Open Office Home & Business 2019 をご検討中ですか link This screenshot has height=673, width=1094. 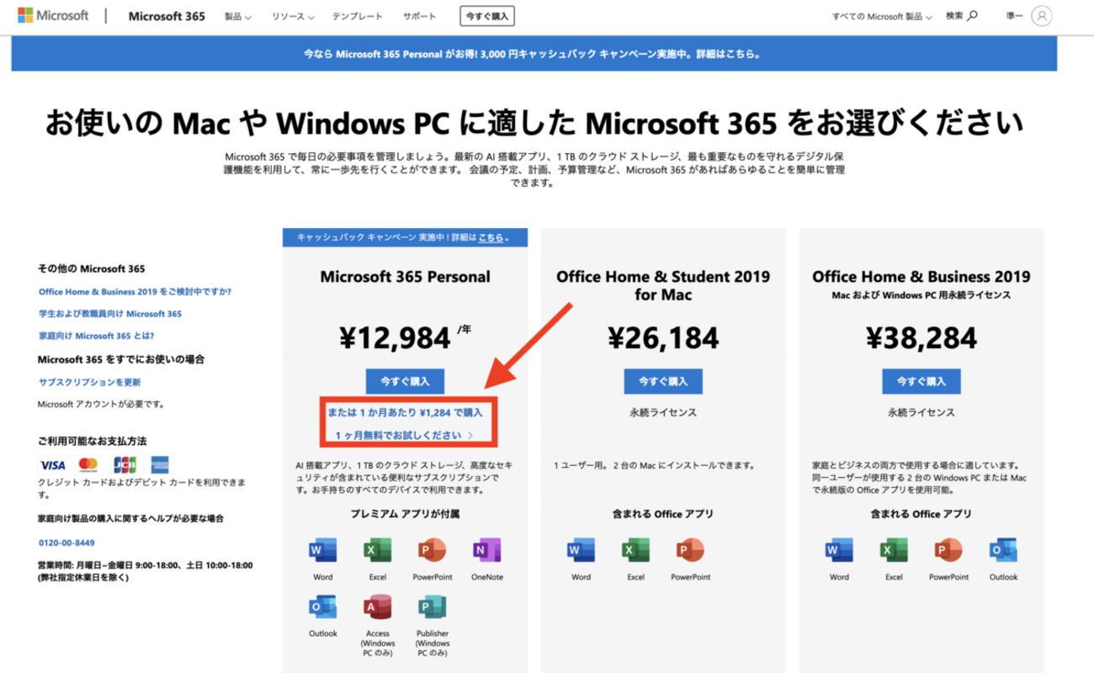[135, 292]
